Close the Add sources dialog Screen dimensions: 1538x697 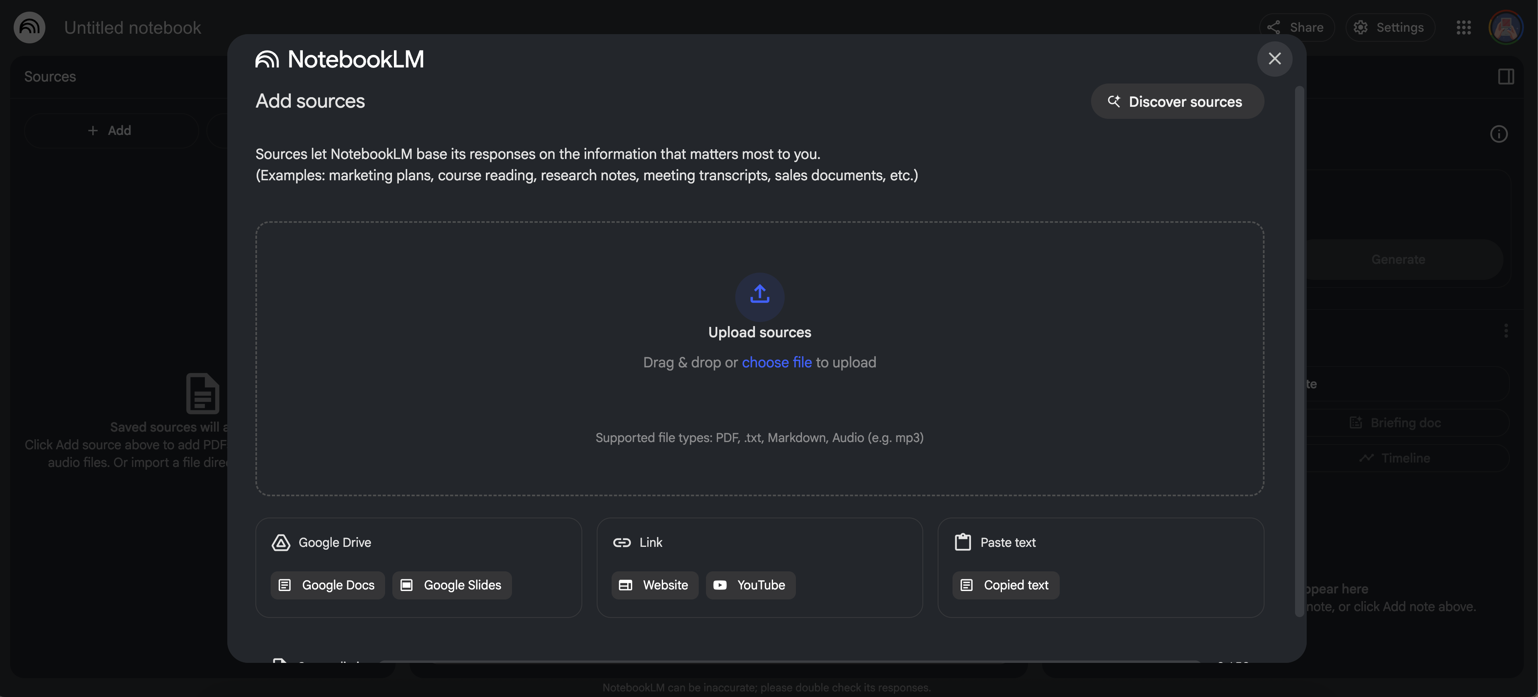(1275, 59)
